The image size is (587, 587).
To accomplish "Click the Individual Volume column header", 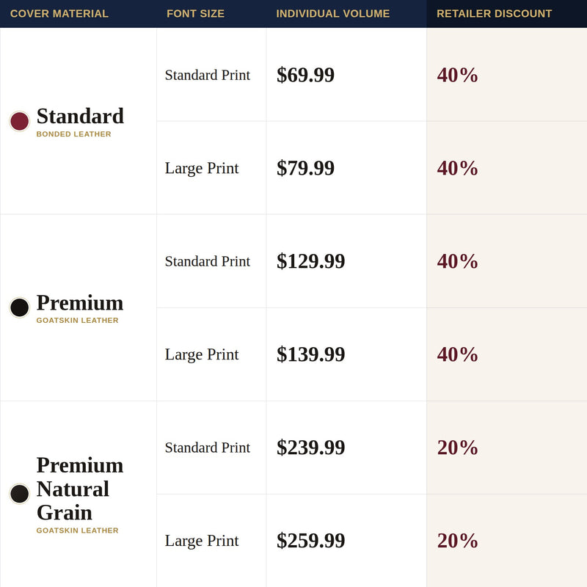I will click(333, 14).
